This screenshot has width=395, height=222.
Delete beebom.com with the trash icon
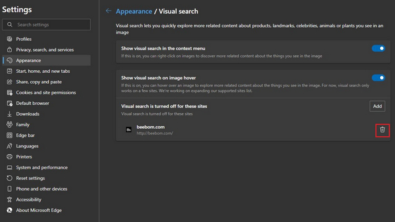[x=383, y=129]
